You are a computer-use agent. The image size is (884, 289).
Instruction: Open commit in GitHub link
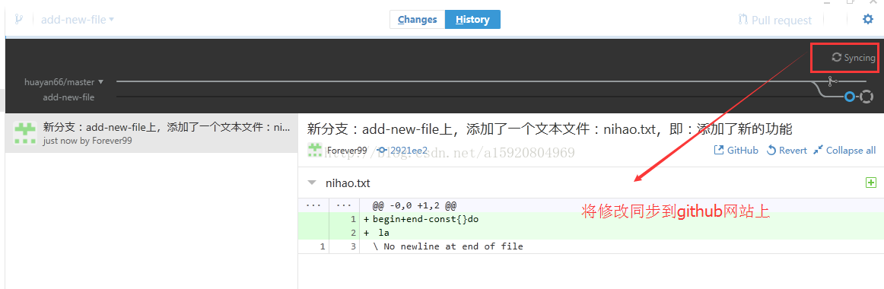[x=736, y=151]
